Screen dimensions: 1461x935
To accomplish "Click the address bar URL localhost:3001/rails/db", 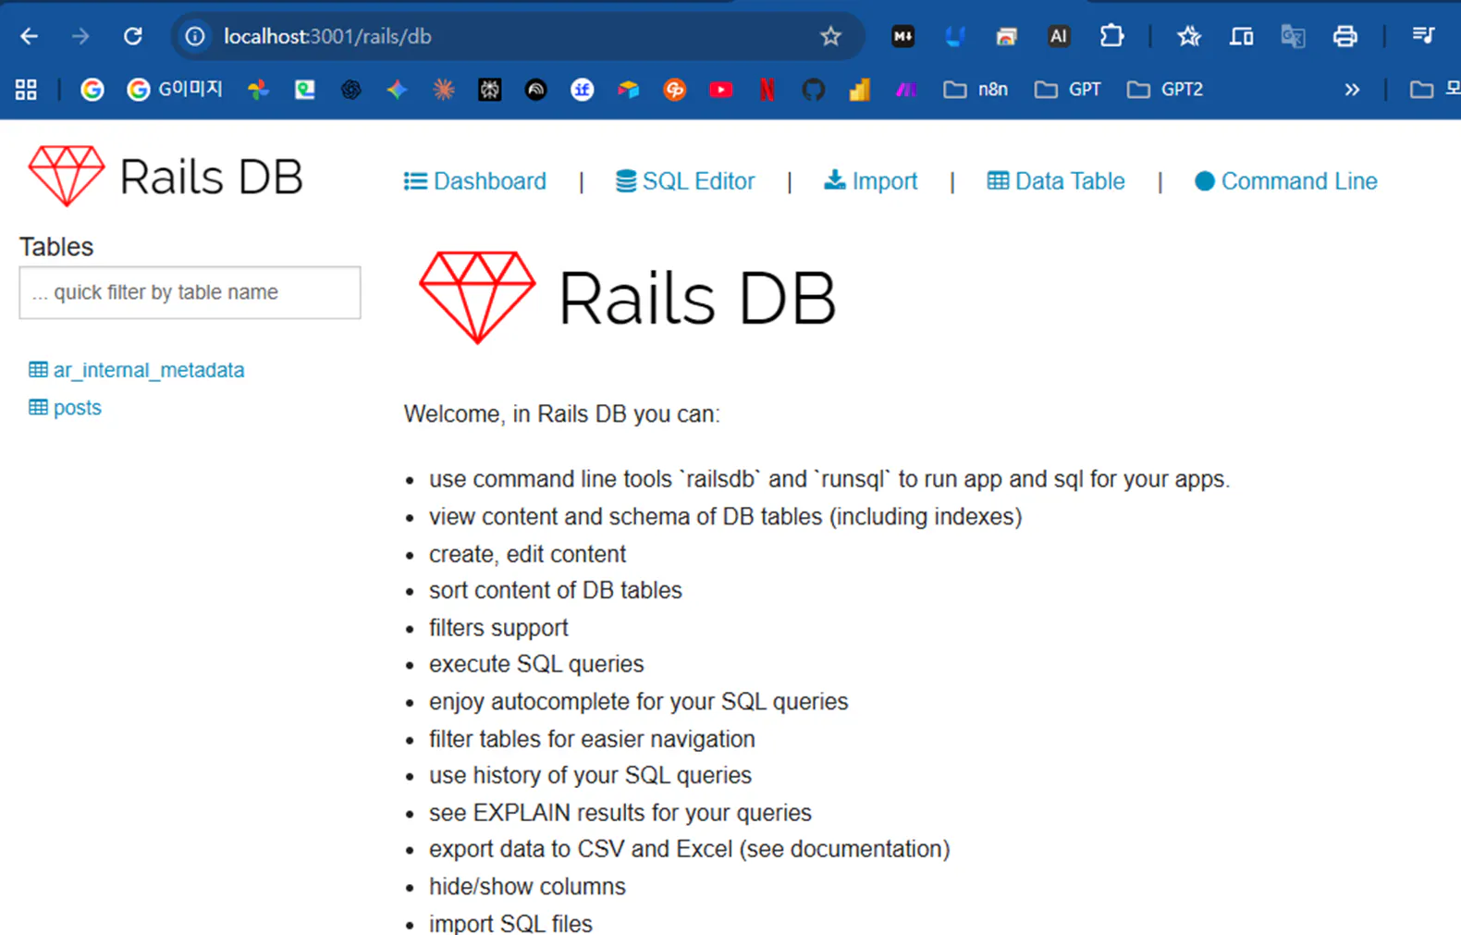I will (x=327, y=36).
